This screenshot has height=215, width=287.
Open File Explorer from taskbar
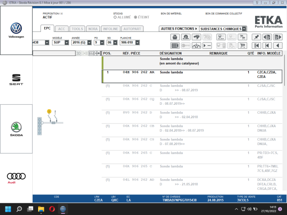(41, 209)
